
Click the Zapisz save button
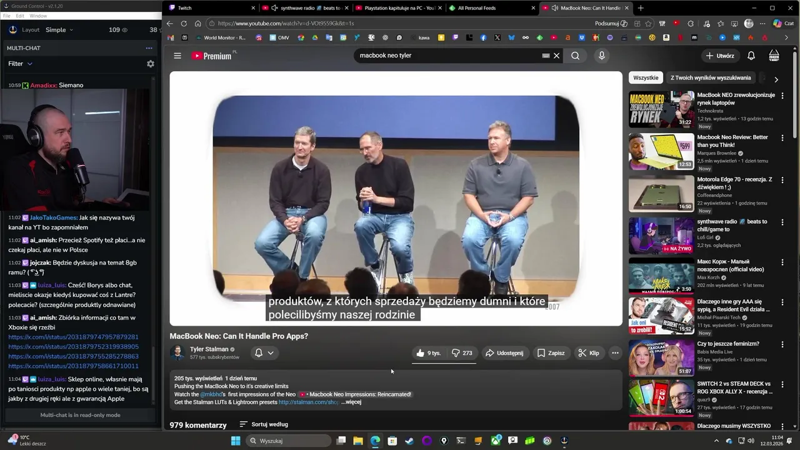tap(551, 353)
